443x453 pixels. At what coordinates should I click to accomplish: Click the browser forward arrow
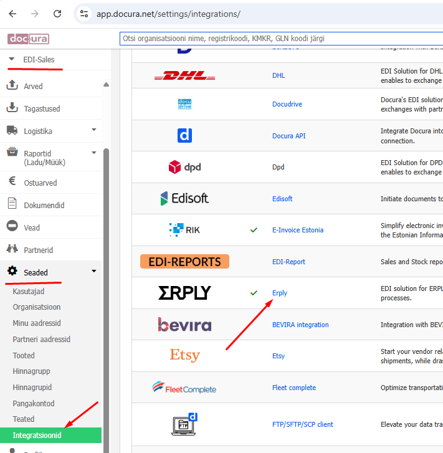[x=35, y=14]
